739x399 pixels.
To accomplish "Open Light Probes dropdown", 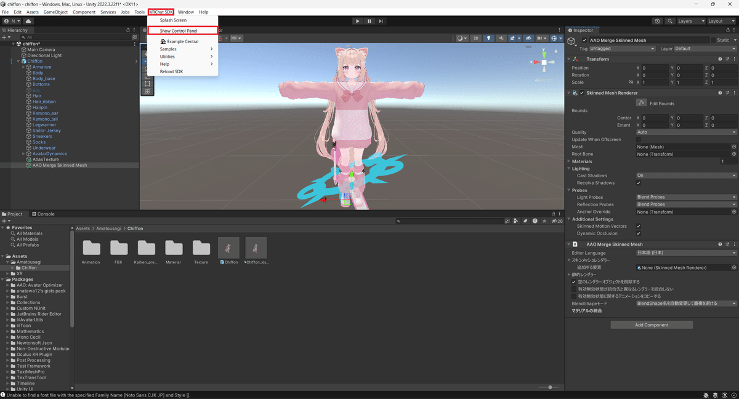I will [x=686, y=197].
